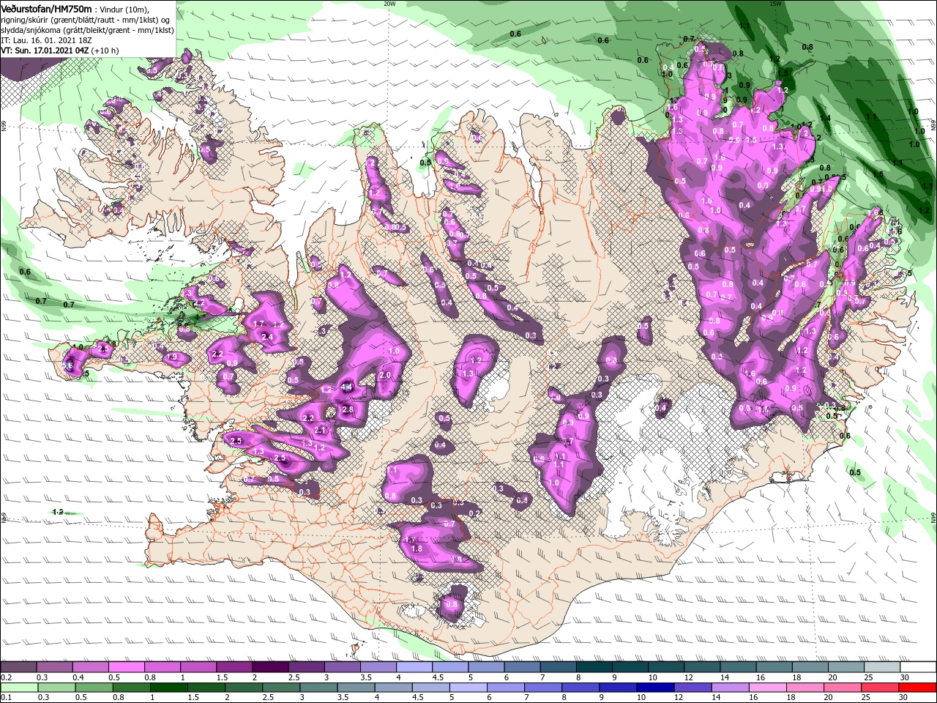
Task: Click the lavender snow swatch between 4 and 4.5
Action: click(x=414, y=667)
